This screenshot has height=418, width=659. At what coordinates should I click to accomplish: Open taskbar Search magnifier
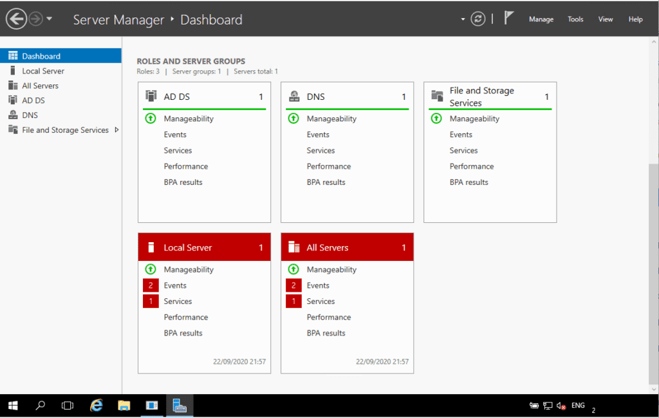pyautogui.click(x=41, y=405)
